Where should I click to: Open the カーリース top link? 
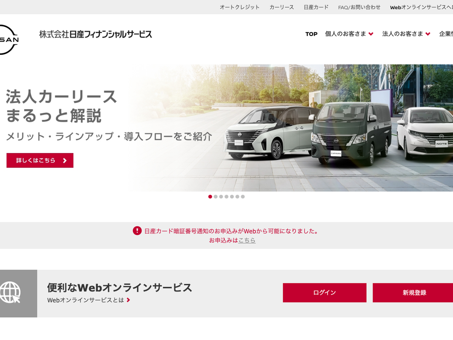[282, 7]
